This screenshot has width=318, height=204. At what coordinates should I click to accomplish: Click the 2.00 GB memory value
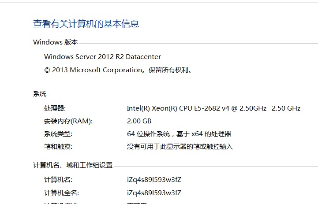pyautogui.click(x=139, y=121)
